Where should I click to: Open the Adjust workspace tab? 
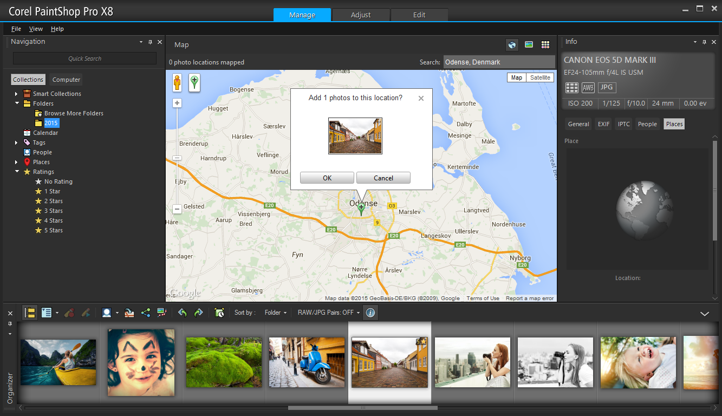click(x=360, y=15)
